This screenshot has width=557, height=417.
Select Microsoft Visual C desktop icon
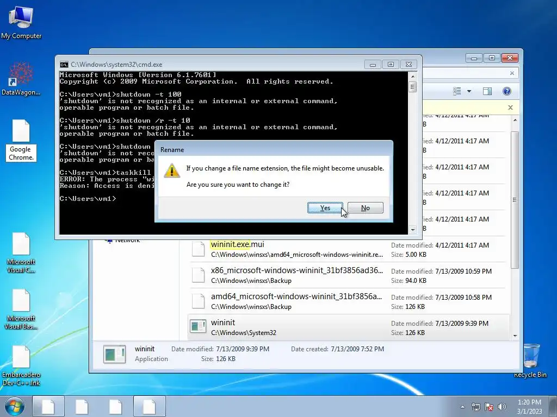point(21,253)
